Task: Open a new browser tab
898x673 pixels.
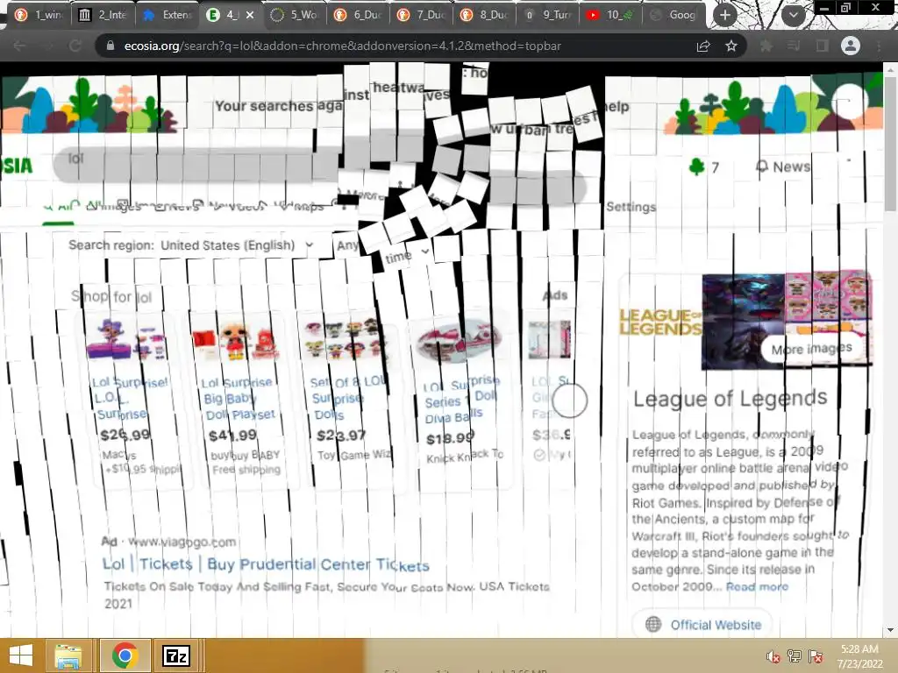Action: (x=725, y=15)
